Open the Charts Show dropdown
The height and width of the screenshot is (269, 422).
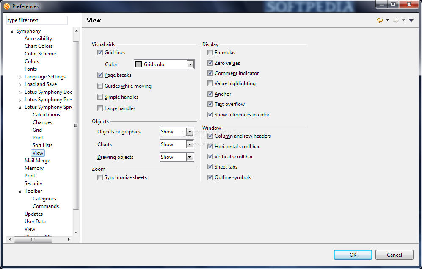pyautogui.click(x=190, y=144)
